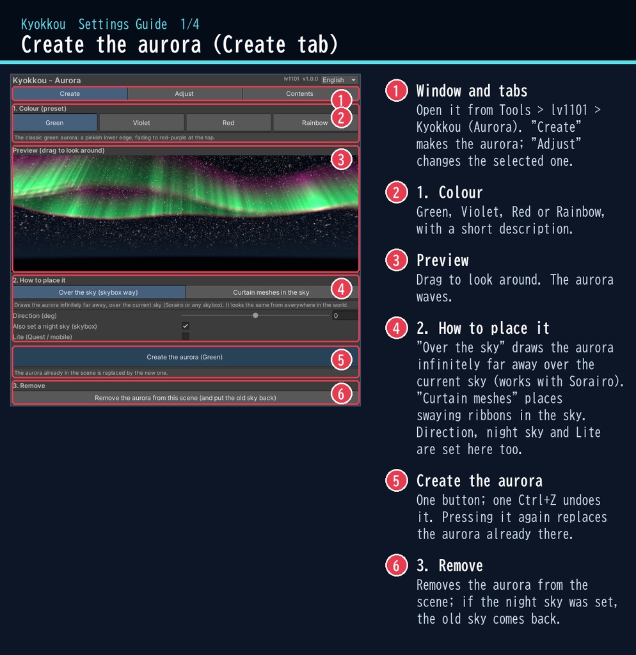Screen dimensions: 636x655
Task: Remove the aurora from this scene
Action: [186, 398]
